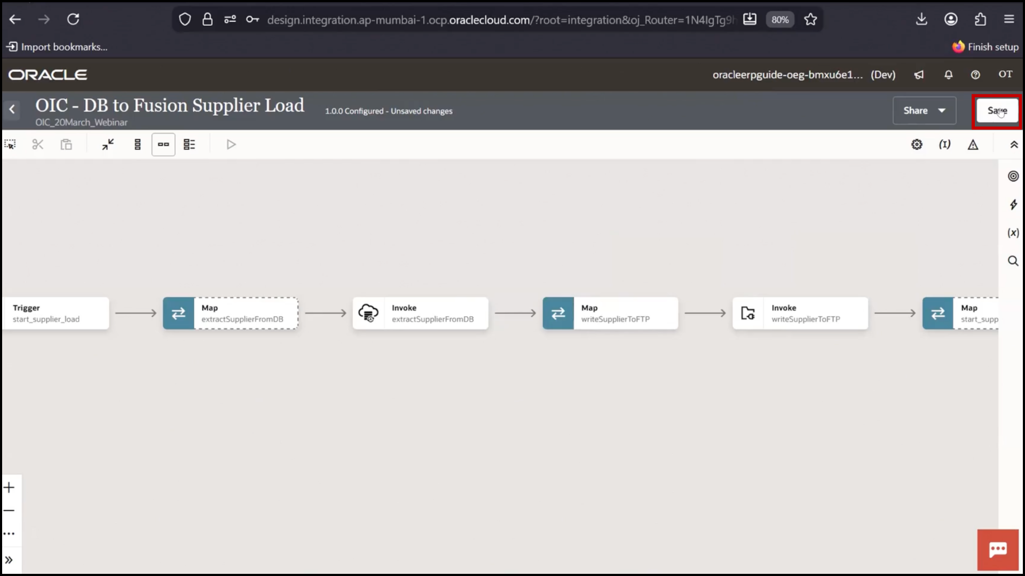1025x576 pixels.
Task: Click instance name oracleerpguide-oeg-bmxu6e1
Action: tap(787, 75)
